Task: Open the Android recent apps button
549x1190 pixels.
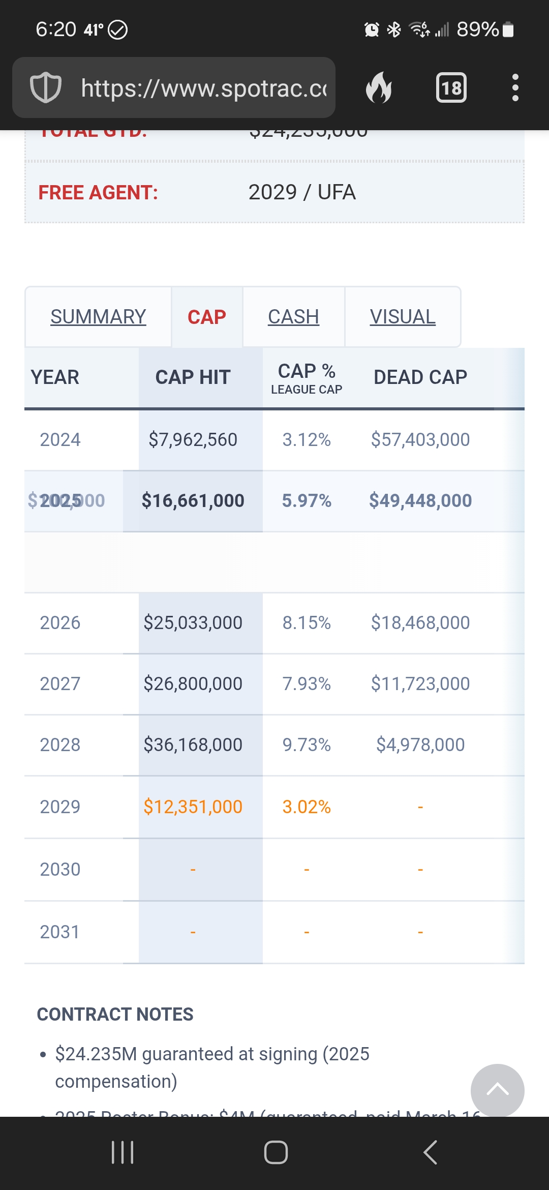Action: click(x=123, y=1152)
